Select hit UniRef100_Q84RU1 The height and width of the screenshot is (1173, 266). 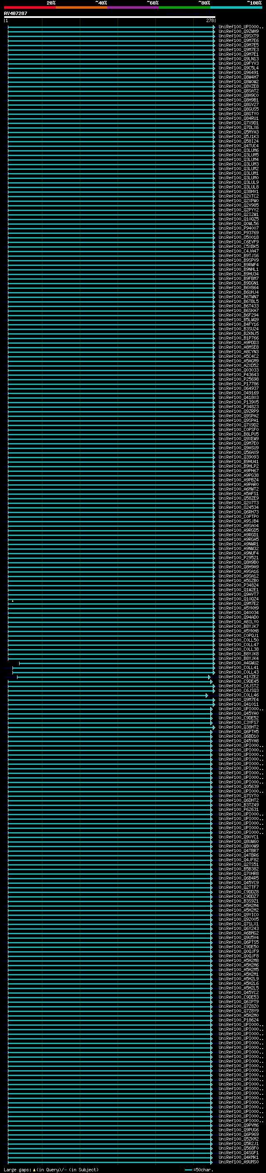pyautogui.click(x=239, y=119)
